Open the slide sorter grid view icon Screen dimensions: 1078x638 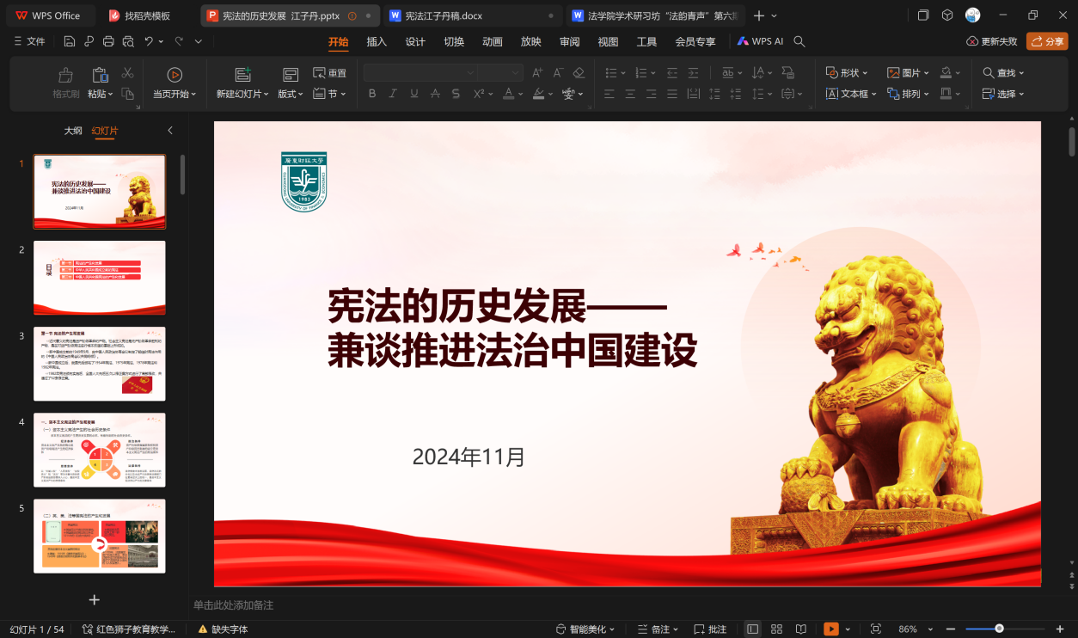click(776, 629)
